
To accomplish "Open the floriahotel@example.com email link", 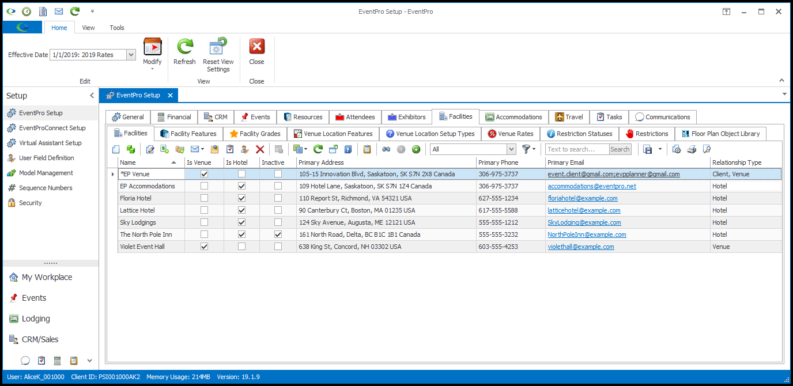I will point(582,198).
